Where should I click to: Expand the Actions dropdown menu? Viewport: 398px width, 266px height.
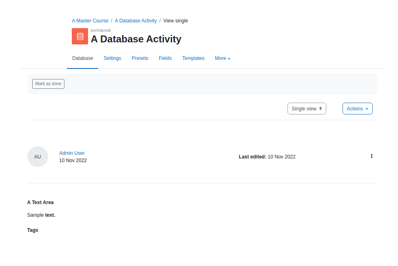(x=357, y=108)
